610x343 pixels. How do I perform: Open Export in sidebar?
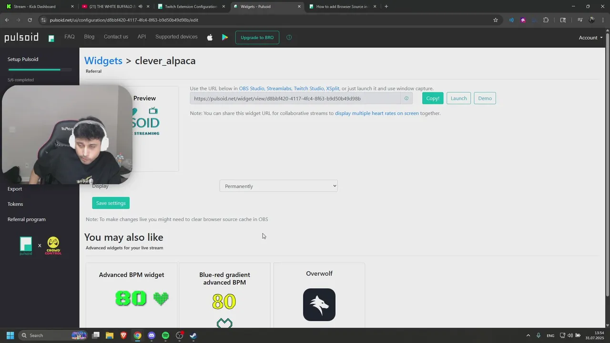click(x=15, y=189)
